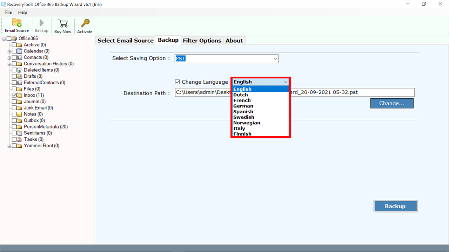Check the Outbox folder checkbox
Screen dimensions: 449x252
pos(14,120)
